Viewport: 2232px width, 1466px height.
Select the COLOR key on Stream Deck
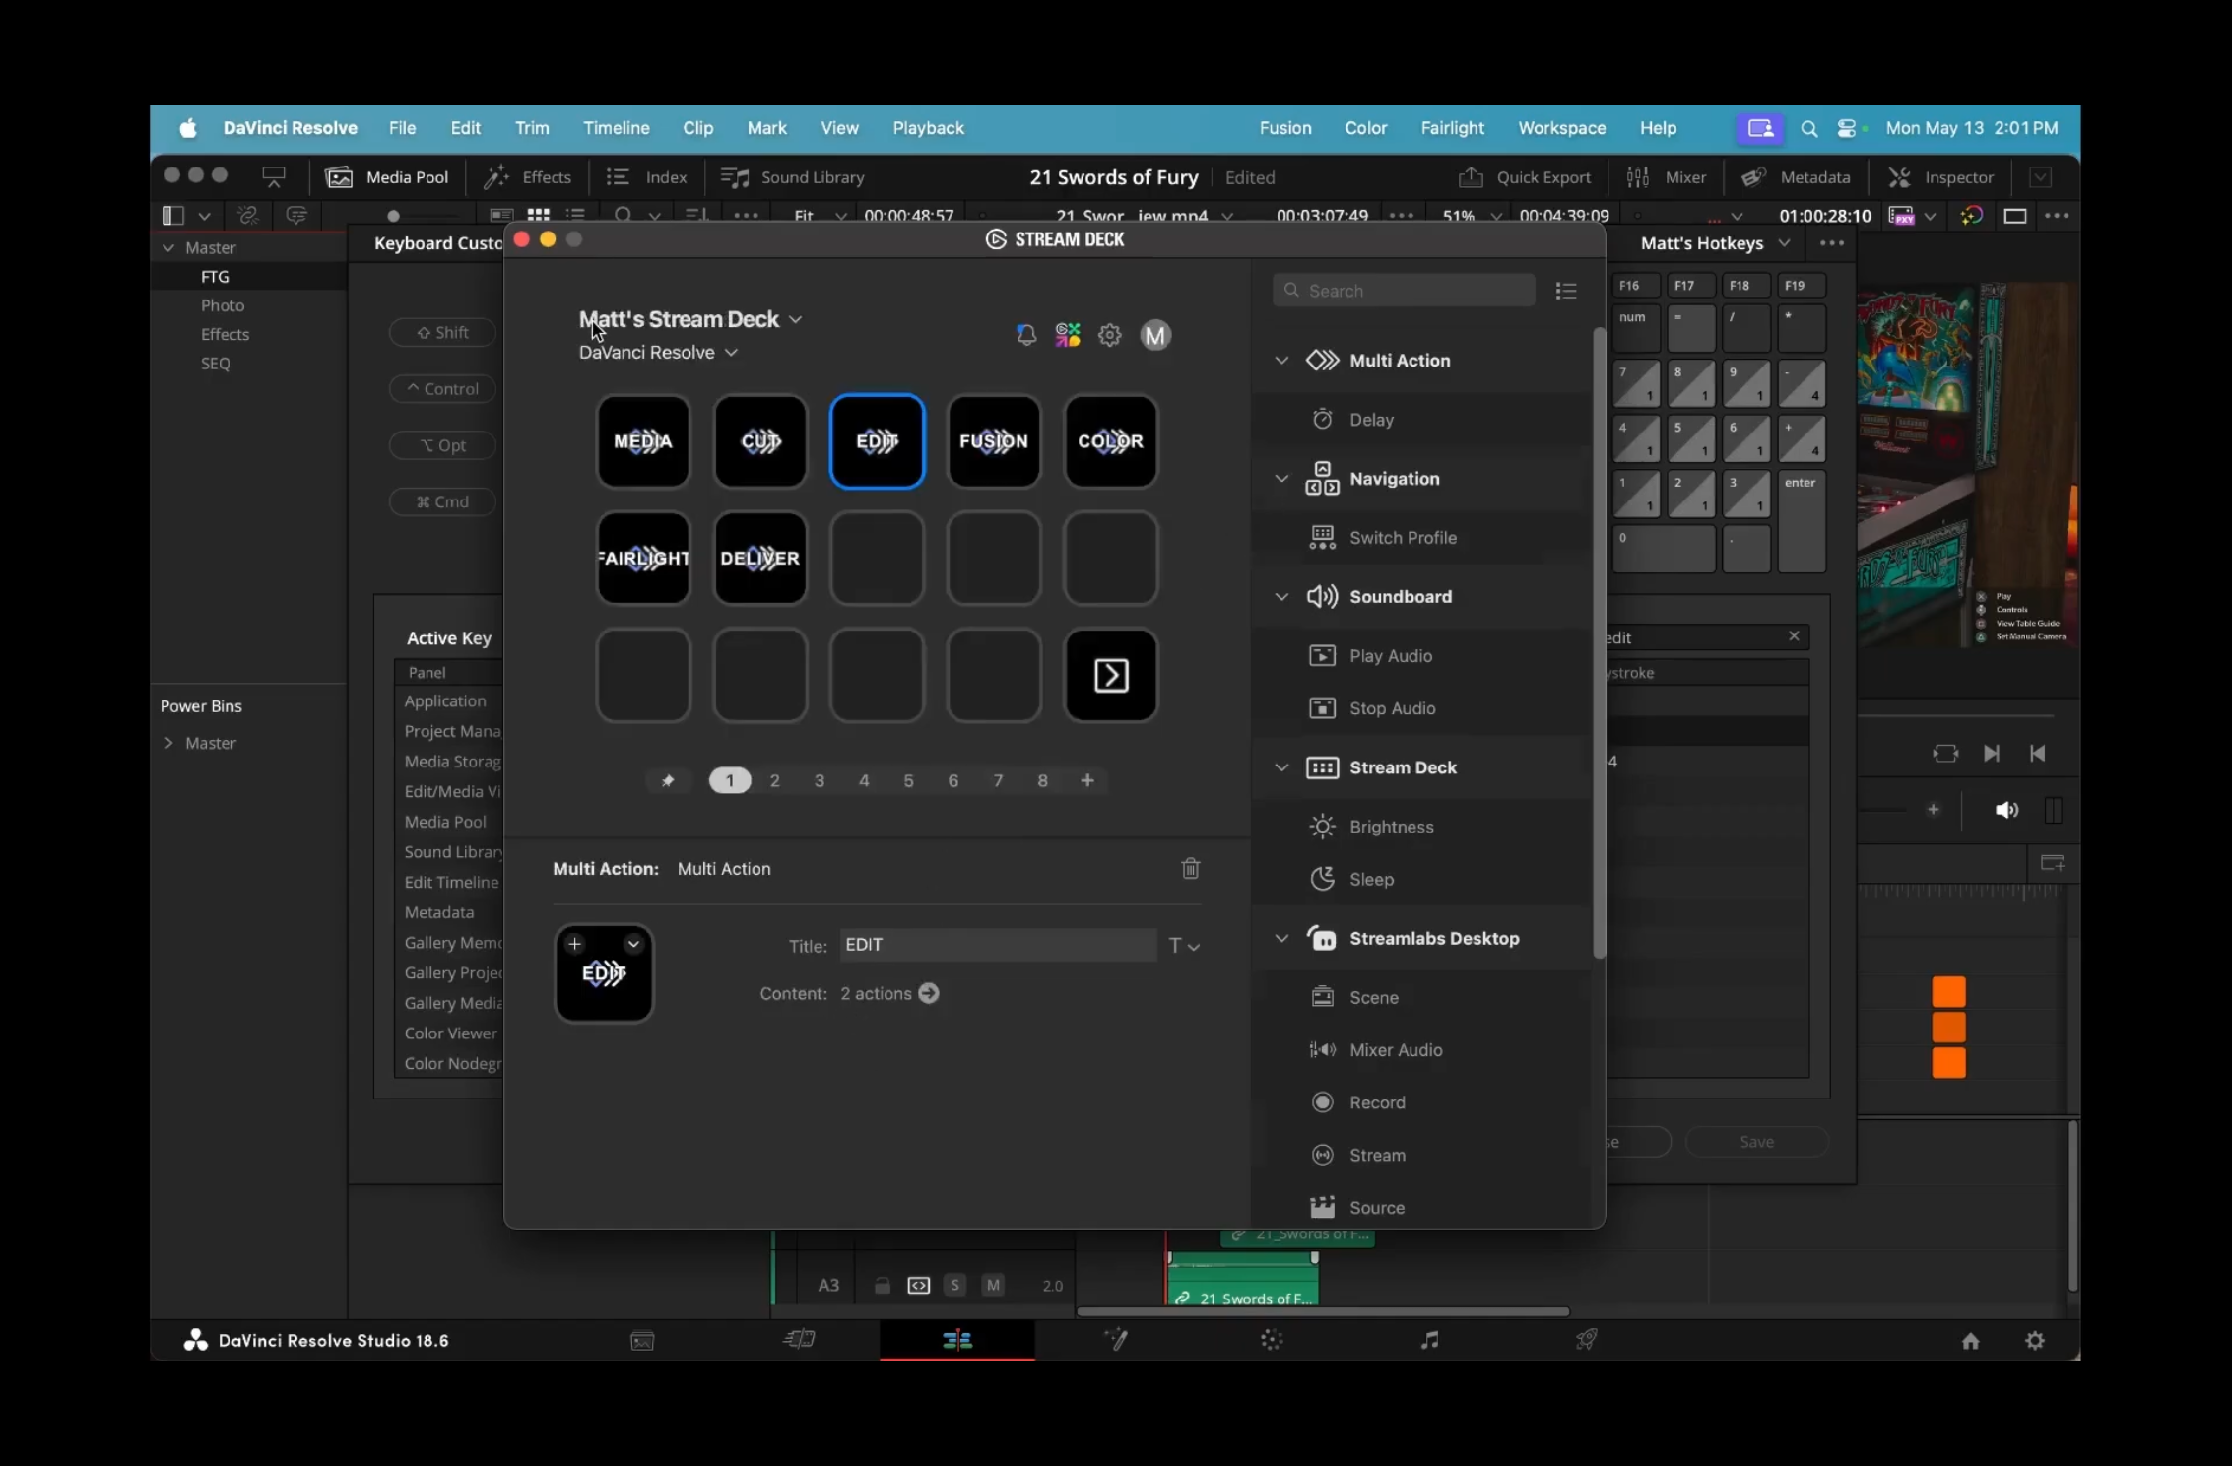[1111, 441]
